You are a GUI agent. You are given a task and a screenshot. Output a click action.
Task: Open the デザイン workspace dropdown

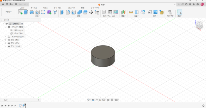9,12
